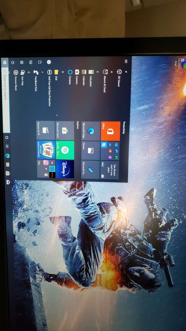The width and height of the screenshot is (186, 331).
Task: Open the Get Help app
Action: (x=22, y=78)
